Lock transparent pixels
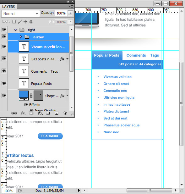The height and width of the screenshot is (194, 185). [14, 22]
